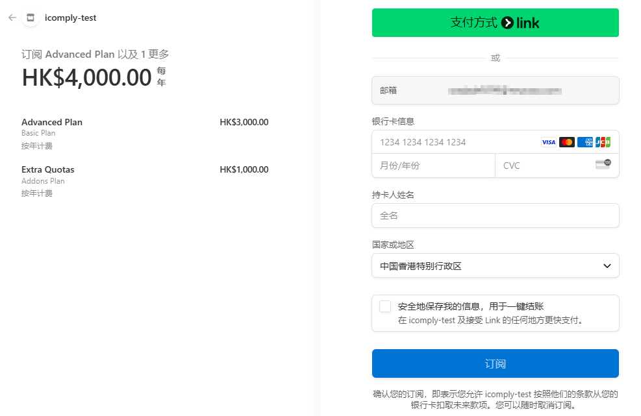Click the 邮箱 email field
The image size is (641, 416).
click(496, 90)
